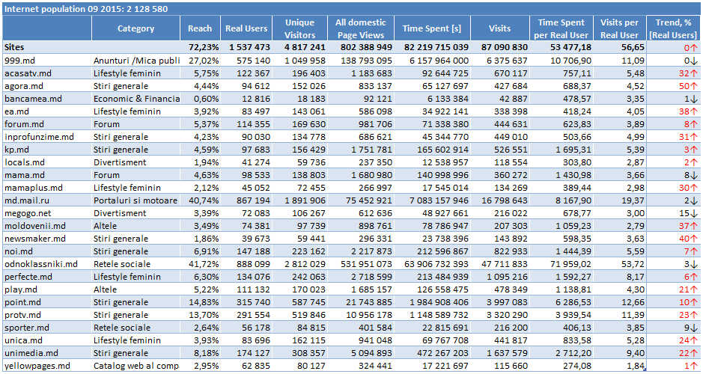Click the noi.md site cell

46,251
